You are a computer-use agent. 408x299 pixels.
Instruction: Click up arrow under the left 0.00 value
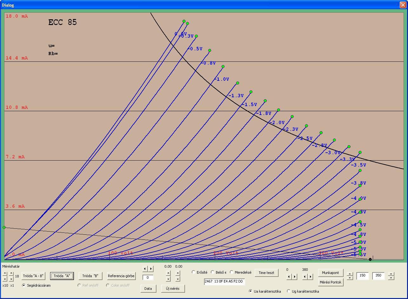(x=168, y=273)
